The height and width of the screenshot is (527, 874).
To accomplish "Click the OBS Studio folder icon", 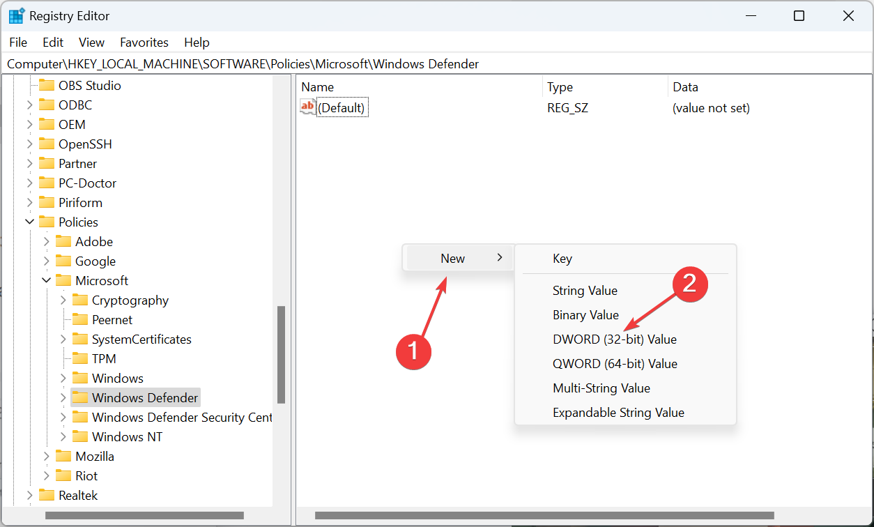I will (47, 86).
